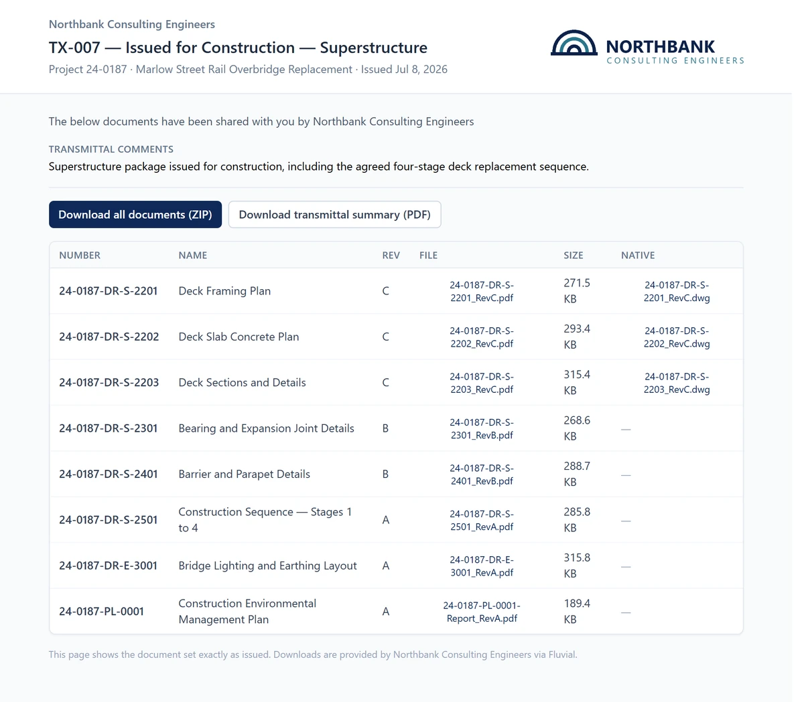Click Construction Sequence — Stages 1 to 4
The height and width of the screenshot is (702, 804).
[265, 520]
